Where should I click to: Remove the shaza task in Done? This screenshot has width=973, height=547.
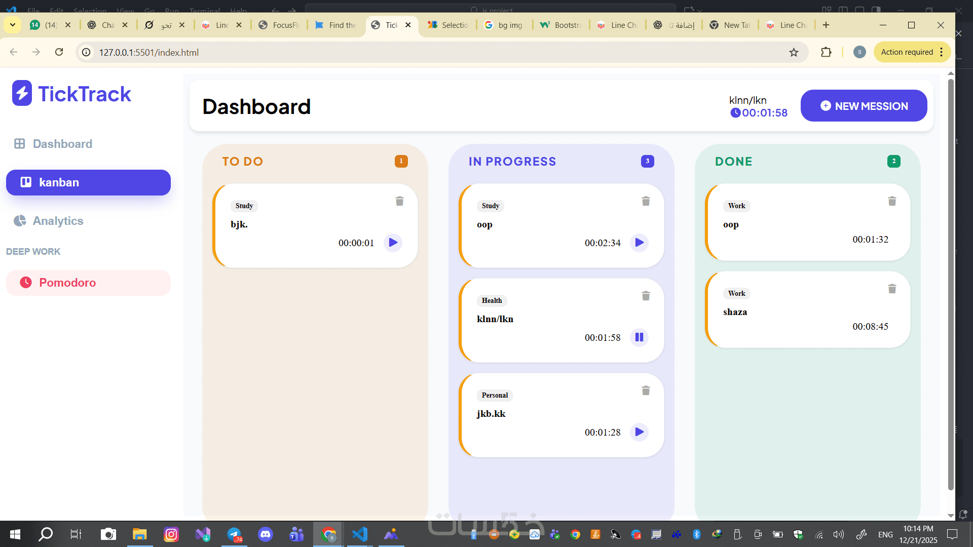[892, 289]
